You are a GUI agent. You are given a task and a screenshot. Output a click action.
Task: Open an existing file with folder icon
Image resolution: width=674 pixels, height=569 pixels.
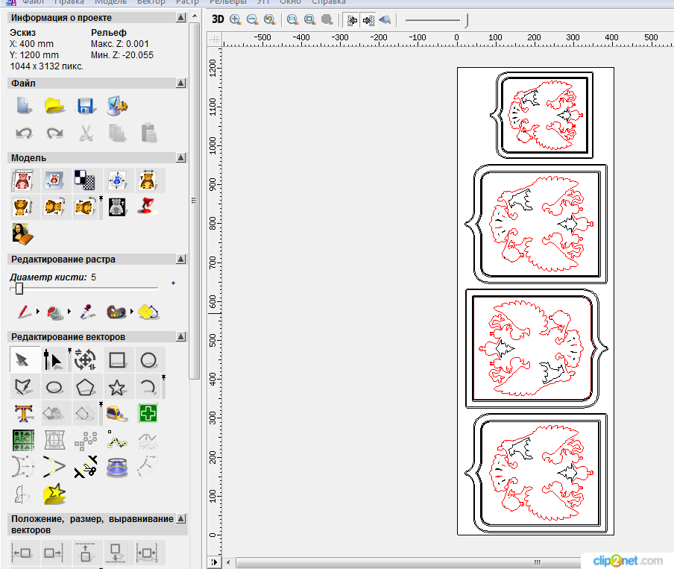(54, 106)
